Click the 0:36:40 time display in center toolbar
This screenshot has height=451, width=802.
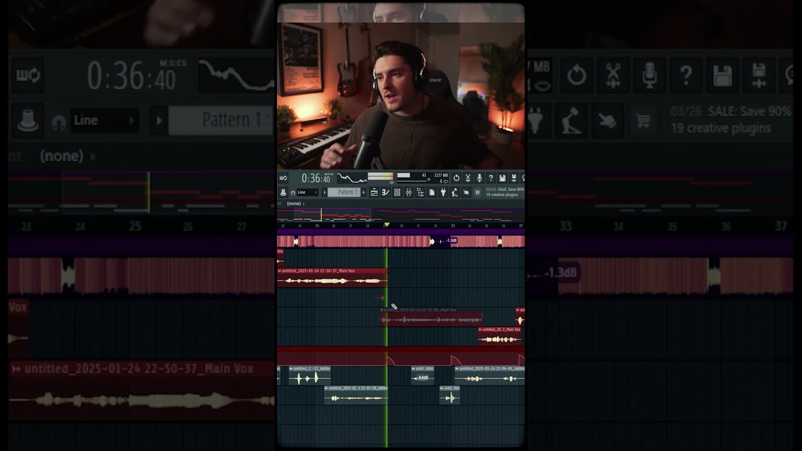pyautogui.click(x=316, y=179)
